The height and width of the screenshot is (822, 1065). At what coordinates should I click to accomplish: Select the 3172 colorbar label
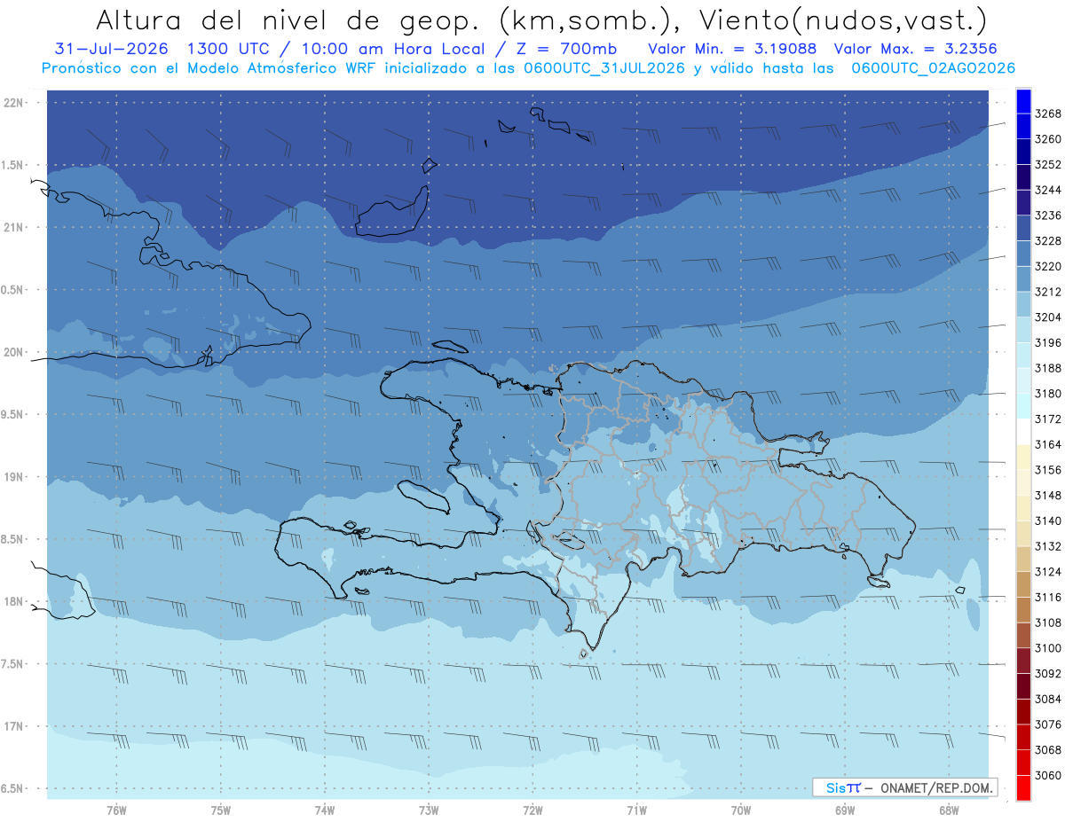1048,419
